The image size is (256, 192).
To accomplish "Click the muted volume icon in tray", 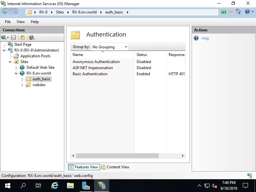I will 214,186.
